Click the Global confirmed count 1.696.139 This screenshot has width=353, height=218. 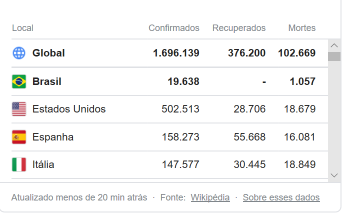(x=176, y=53)
